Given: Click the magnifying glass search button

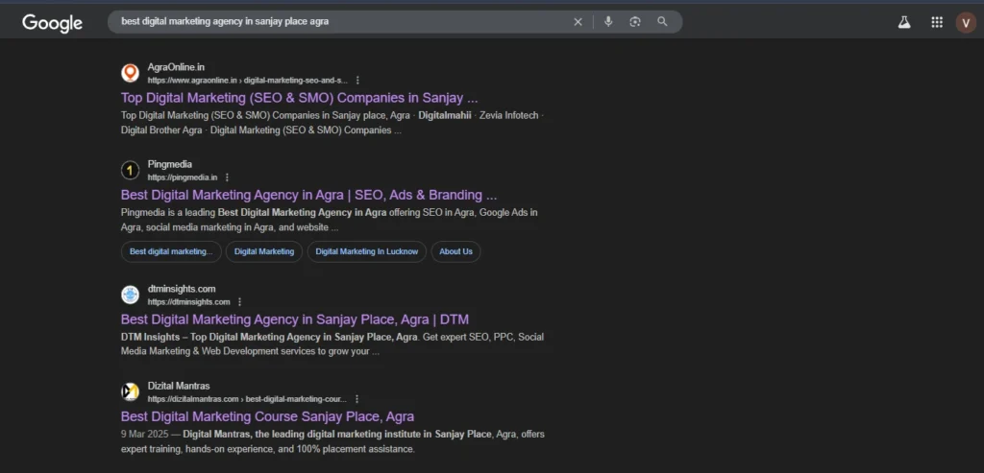Looking at the screenshot, I should tap(662, 22).
